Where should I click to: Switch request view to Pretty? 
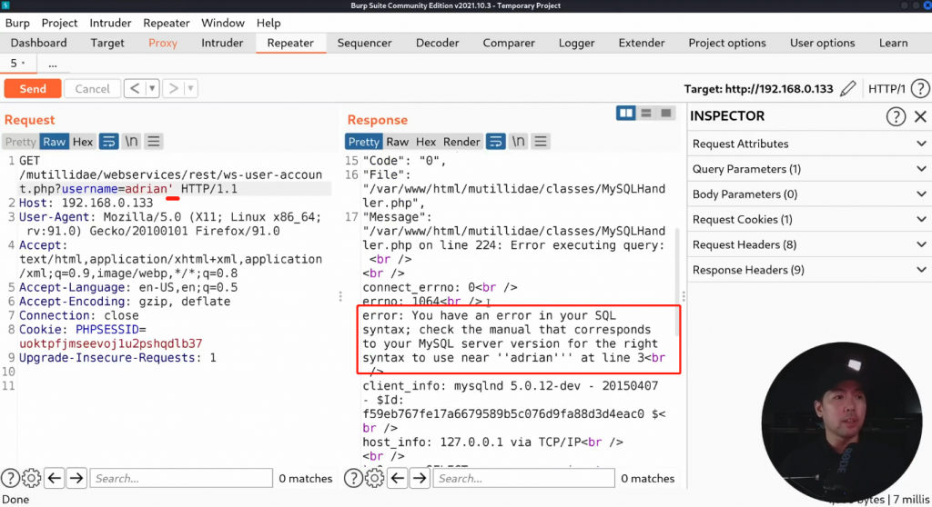pos(20,142)
